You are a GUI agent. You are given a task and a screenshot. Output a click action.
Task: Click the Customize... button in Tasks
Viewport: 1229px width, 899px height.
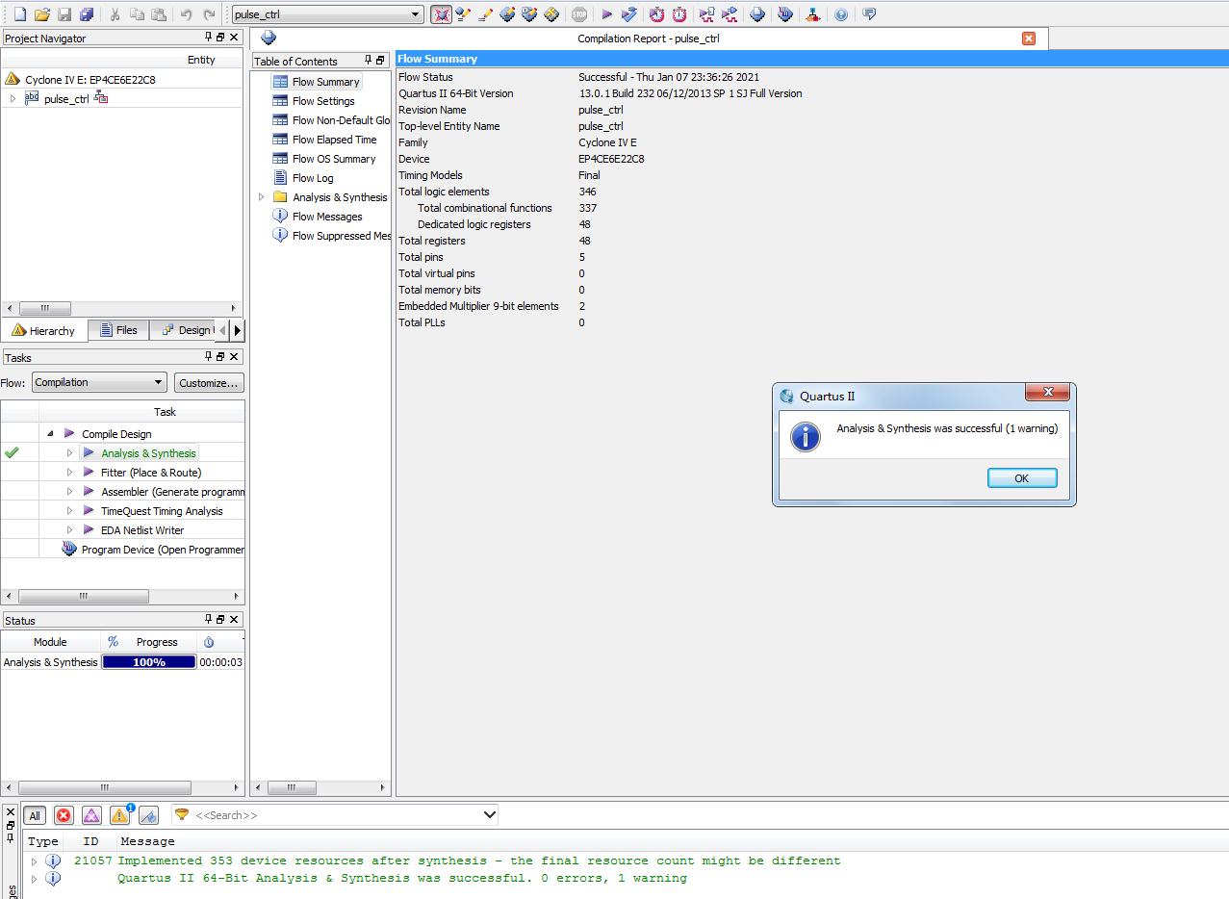click(209, 382)
